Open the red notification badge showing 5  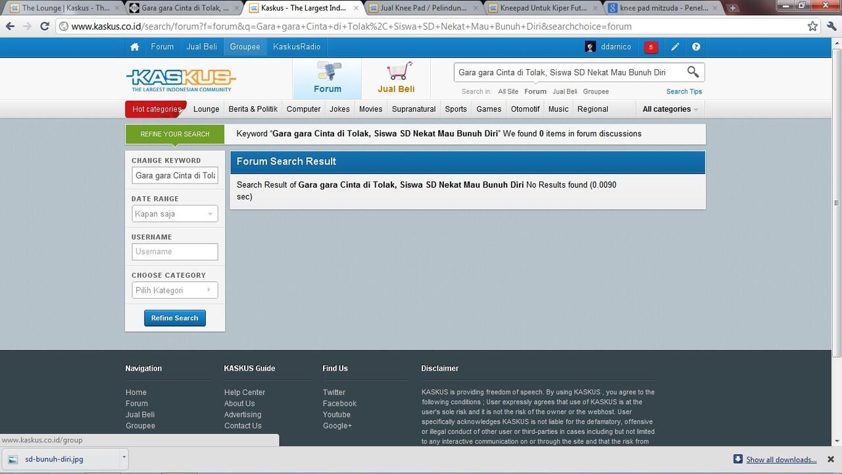651,47
